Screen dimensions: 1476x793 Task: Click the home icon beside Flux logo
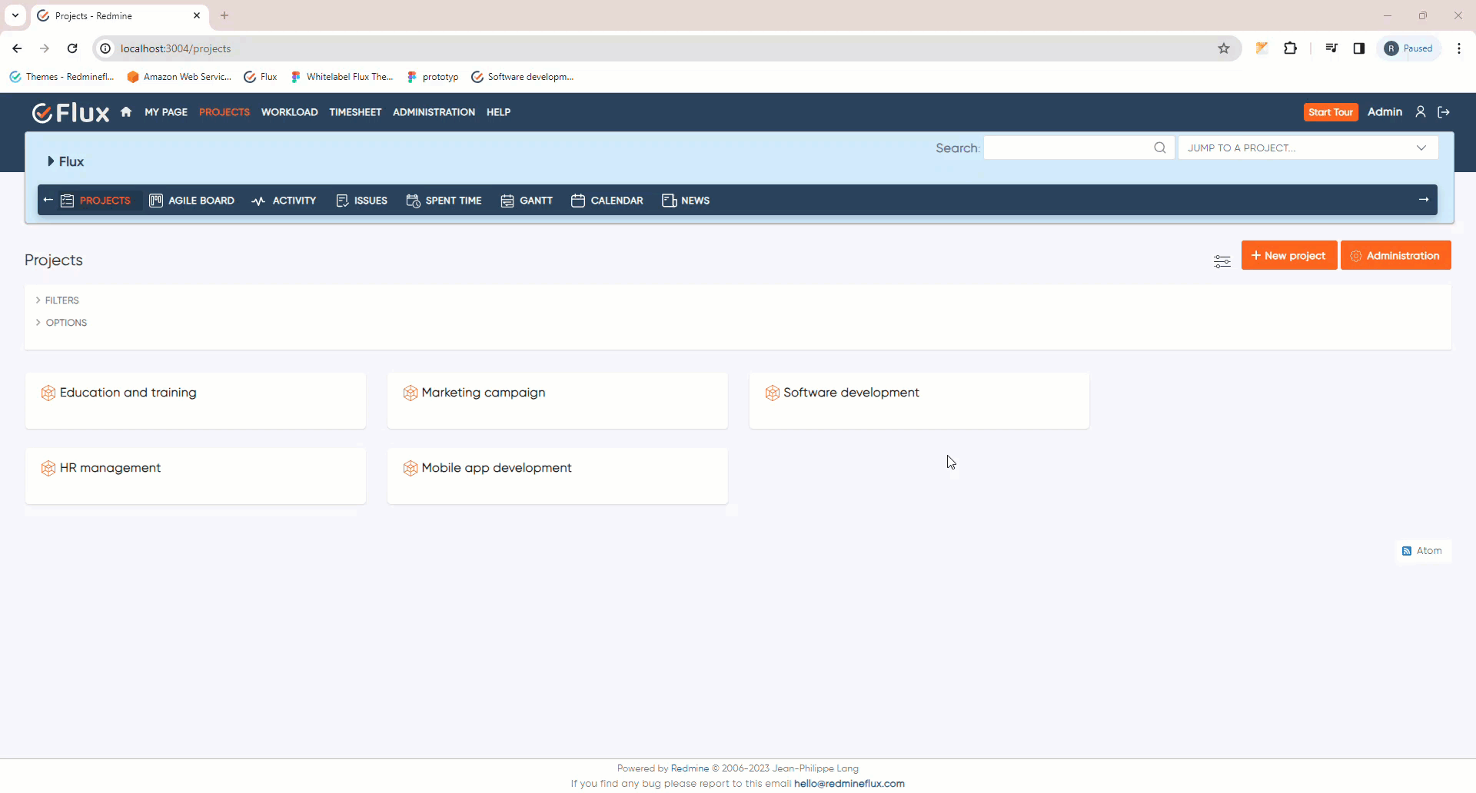(x=126, y=112)
